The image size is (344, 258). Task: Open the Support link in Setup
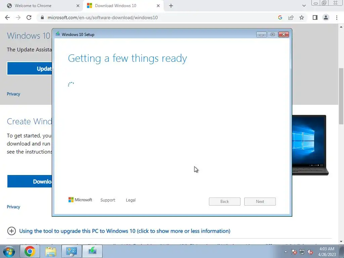tap(108, 200)
